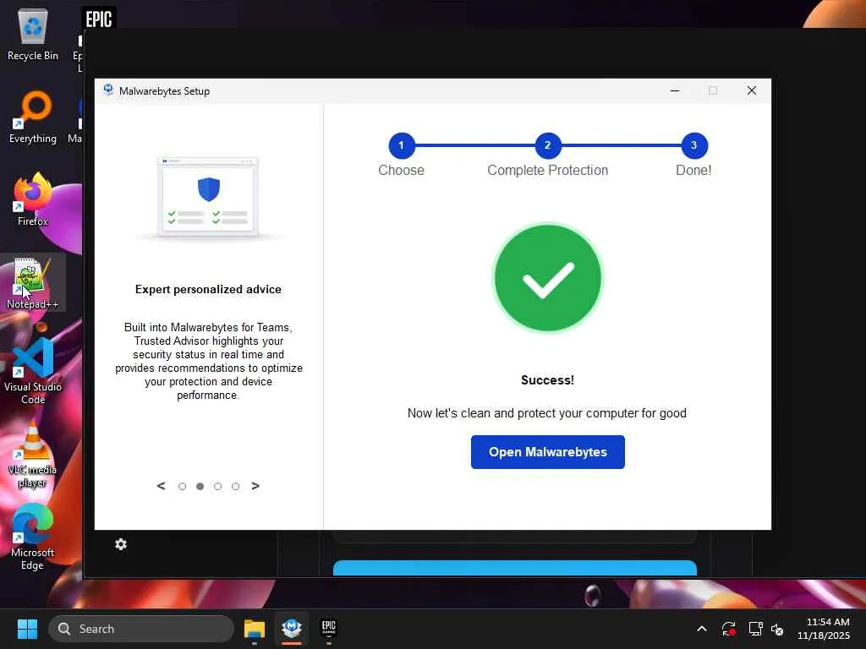Select the first carousel dot
This screenshot has width=866, height=649.
[183, 486]
